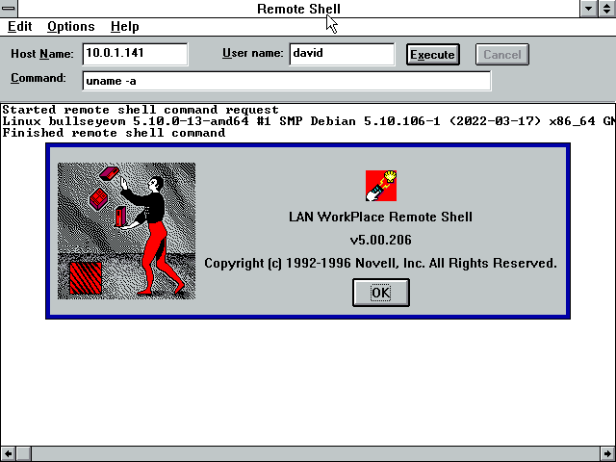
Task: Click the juggler illustration in About dialog
Action: pos(126,231)
